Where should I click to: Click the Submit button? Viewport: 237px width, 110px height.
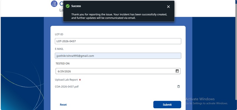[167, 105]
